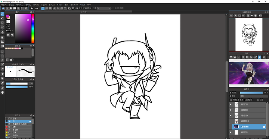
Task: Close the Color panel with X
Action: (34, 12)
